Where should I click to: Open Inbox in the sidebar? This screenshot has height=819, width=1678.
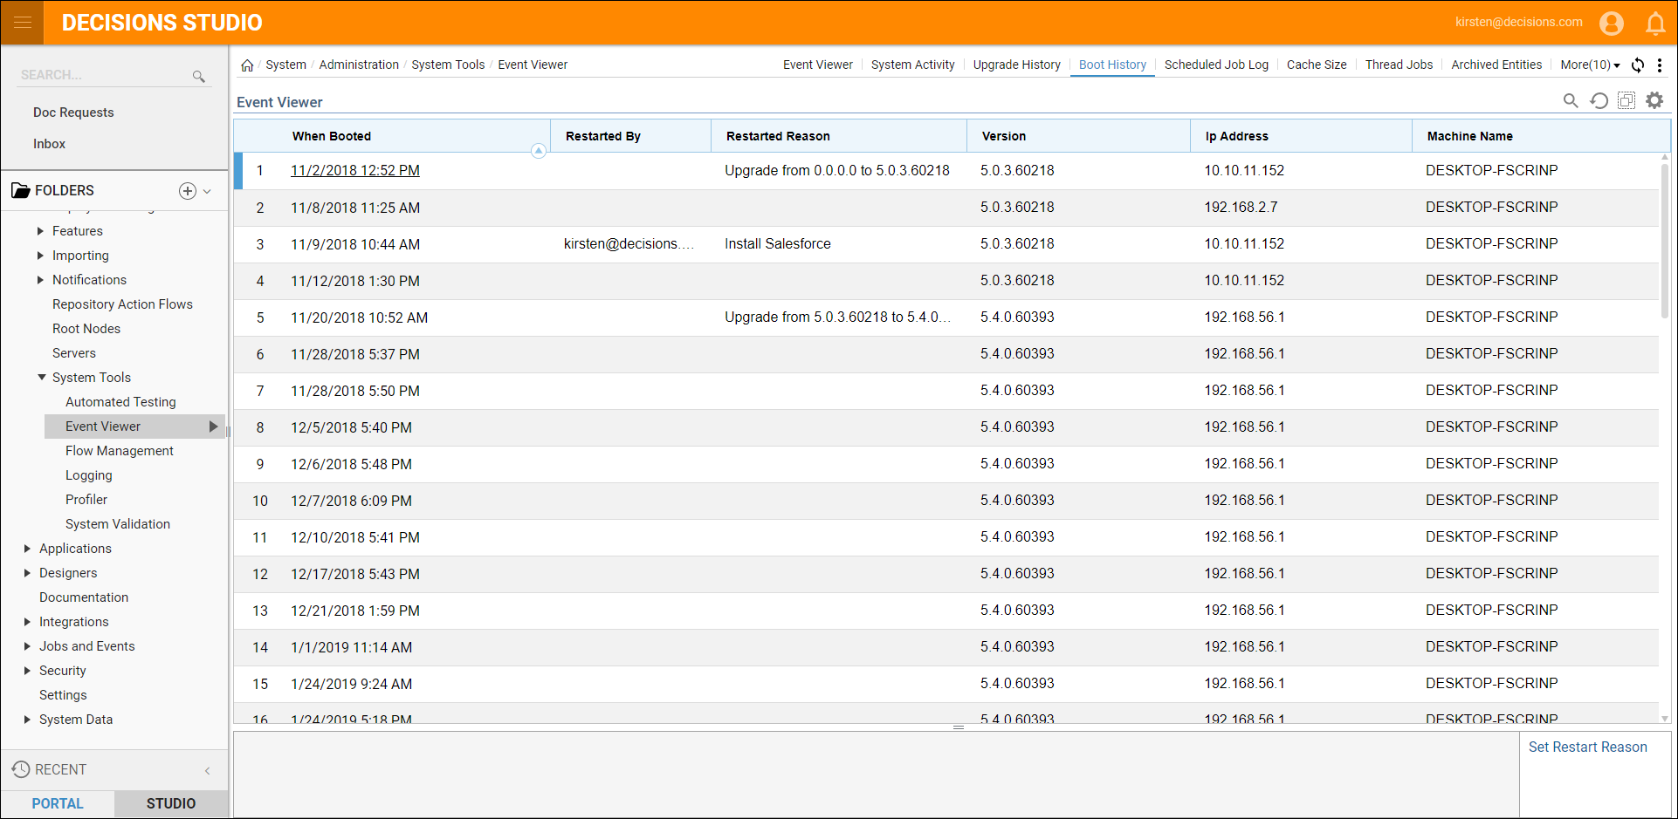pos(49,144)
